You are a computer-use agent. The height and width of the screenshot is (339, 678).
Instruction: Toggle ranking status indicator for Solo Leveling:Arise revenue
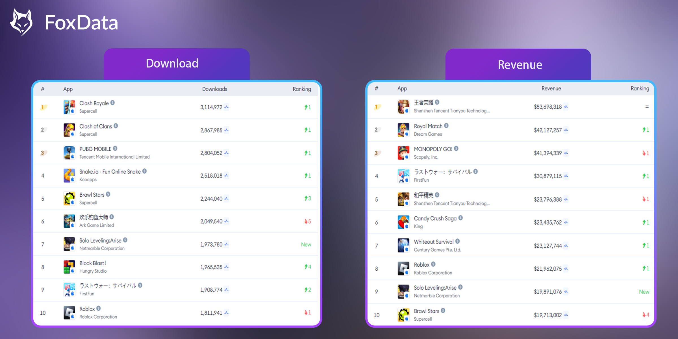pos(644,290)
